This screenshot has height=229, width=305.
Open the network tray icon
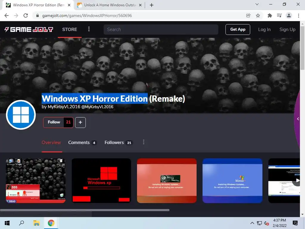coord(259,223)
